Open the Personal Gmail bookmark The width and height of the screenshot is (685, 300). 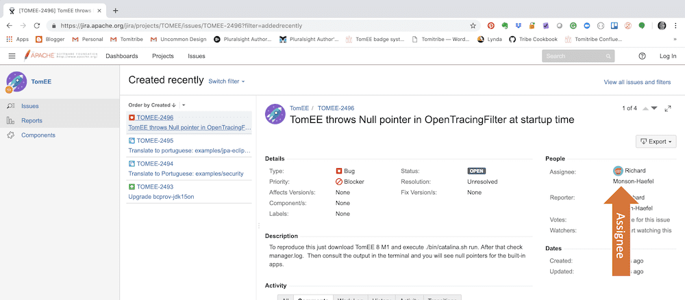[x=88, y=39]
